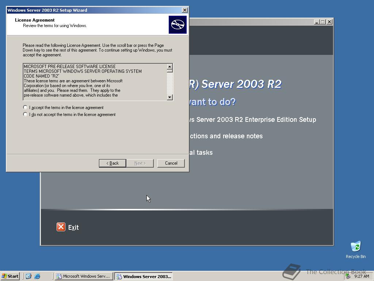Click the Exit label in the background window
The image size is (374, 281).
[x=73, y=228]
